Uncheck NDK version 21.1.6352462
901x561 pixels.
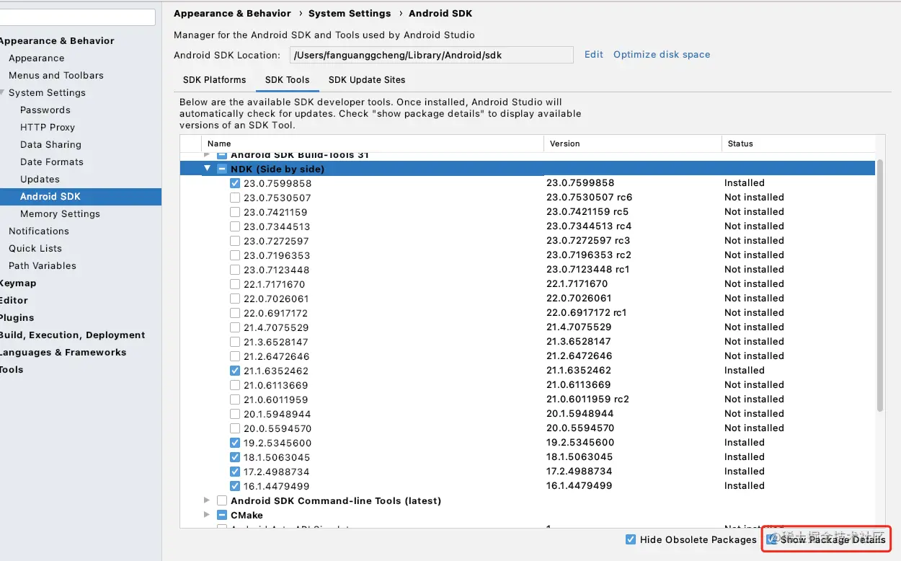pyautogui.click(x=235, y=371)
